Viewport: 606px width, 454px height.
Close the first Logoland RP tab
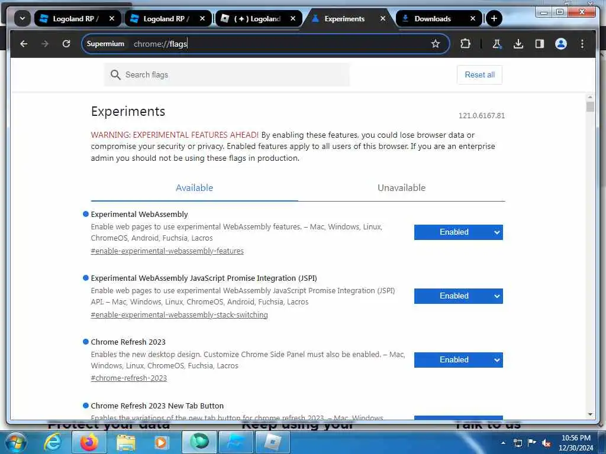(x=112, y=18)
